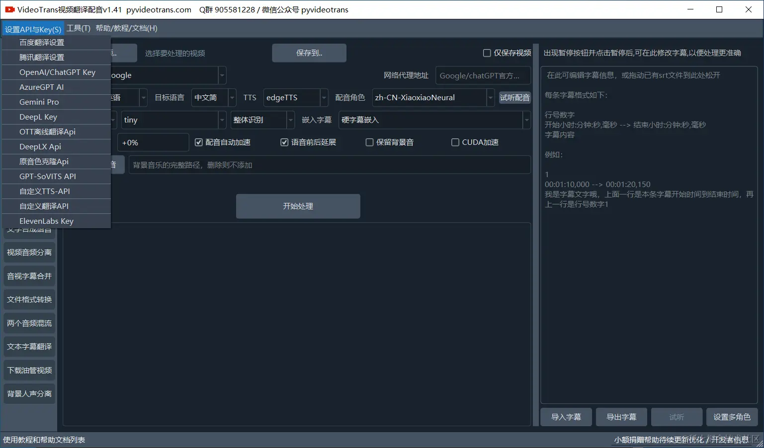The width and height of the screenshot is (764, 448).
Task: Select DeepLX Api menu item
Action: (56, 147)
